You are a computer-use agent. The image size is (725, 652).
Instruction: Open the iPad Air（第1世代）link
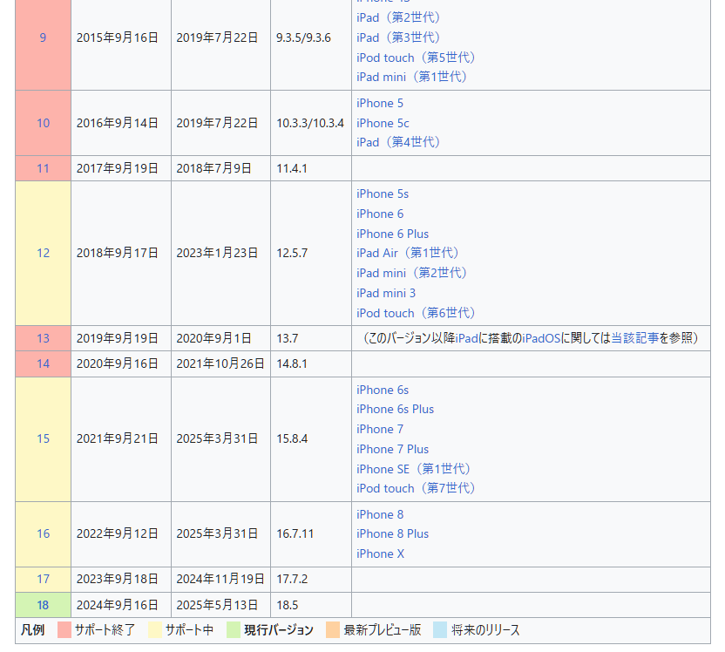click(x=407, y=253)
